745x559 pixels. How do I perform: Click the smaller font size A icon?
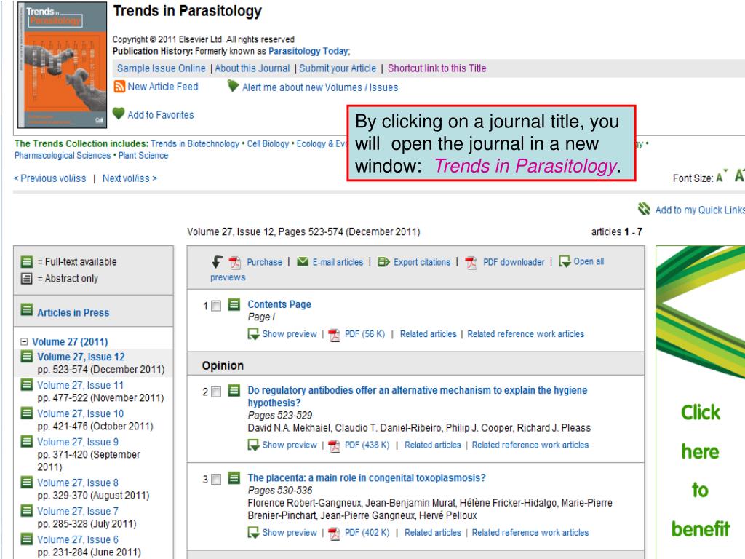pos(721,178)
